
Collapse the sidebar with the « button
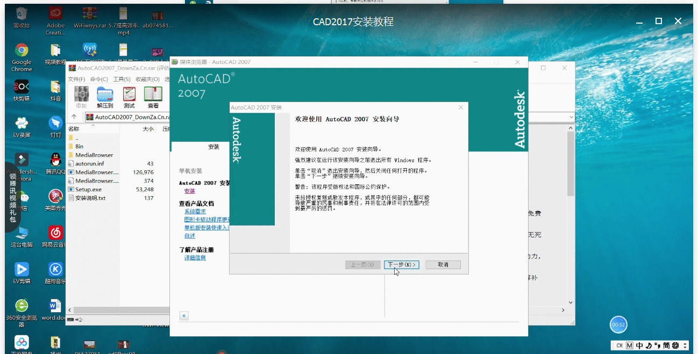pos(184,316)
